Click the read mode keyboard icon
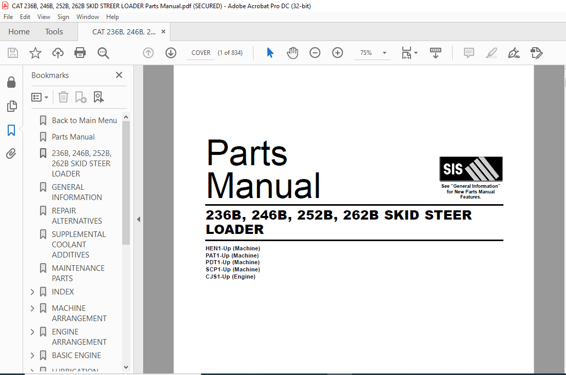The height and width of the screenshot is (375, 566). (436, 53)
